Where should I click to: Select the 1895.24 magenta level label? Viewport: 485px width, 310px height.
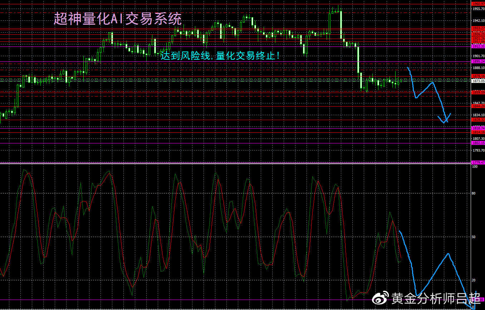[478, 61]
